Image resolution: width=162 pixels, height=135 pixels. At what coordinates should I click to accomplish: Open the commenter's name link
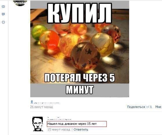tap(59, 118)
